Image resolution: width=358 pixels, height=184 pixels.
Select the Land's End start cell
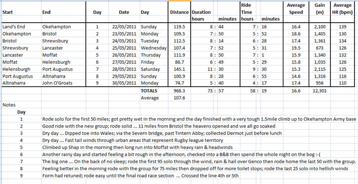(x=21, y=27)
